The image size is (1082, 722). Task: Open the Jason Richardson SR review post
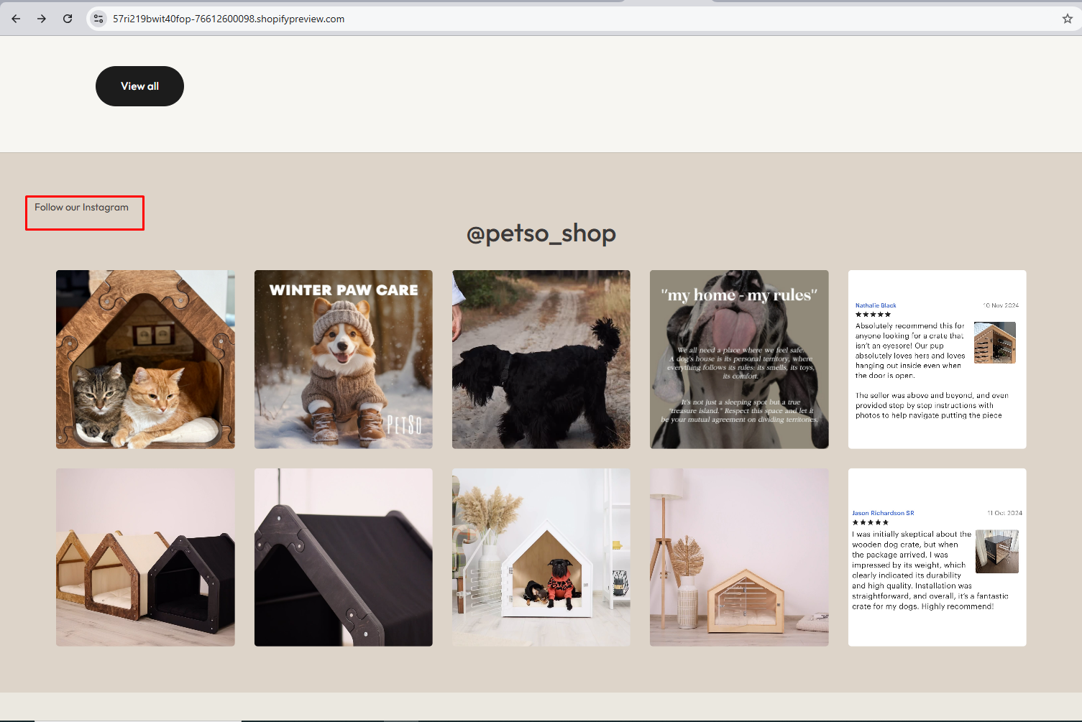(x=937, y=557)
